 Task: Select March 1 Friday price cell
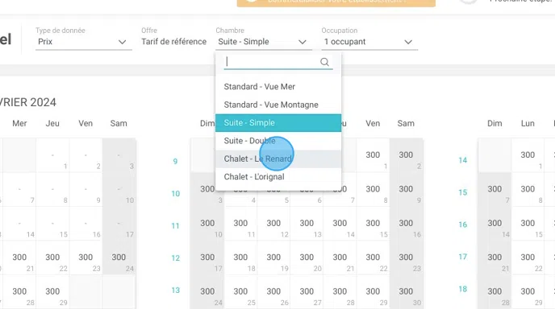[x=373, y=155]
